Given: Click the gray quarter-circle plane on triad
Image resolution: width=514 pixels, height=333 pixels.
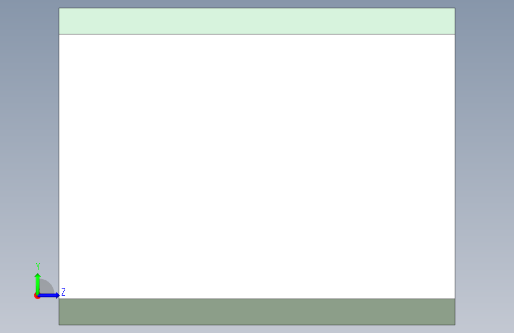Looking at the screenshot, I should (x=47, y=287).
